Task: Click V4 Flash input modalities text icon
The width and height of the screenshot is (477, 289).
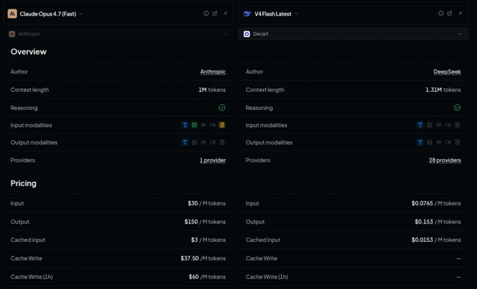Action: 420,125
